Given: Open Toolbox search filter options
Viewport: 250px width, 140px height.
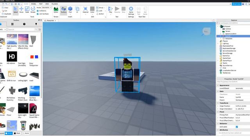Looking at the screenshot, I should tap(40, 30).
